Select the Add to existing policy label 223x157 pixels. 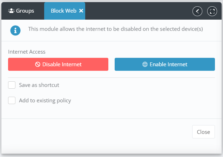tap(45, 101)
